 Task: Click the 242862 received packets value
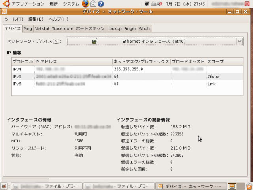pos(177,155)
